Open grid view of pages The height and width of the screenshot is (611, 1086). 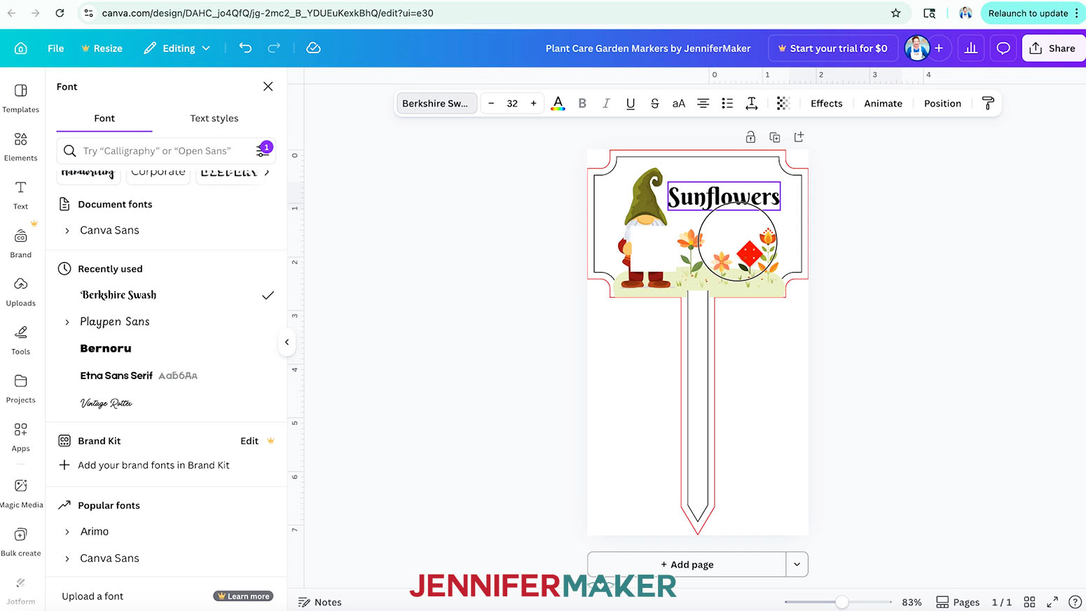pyautogui.click(x=1029, y=602)
